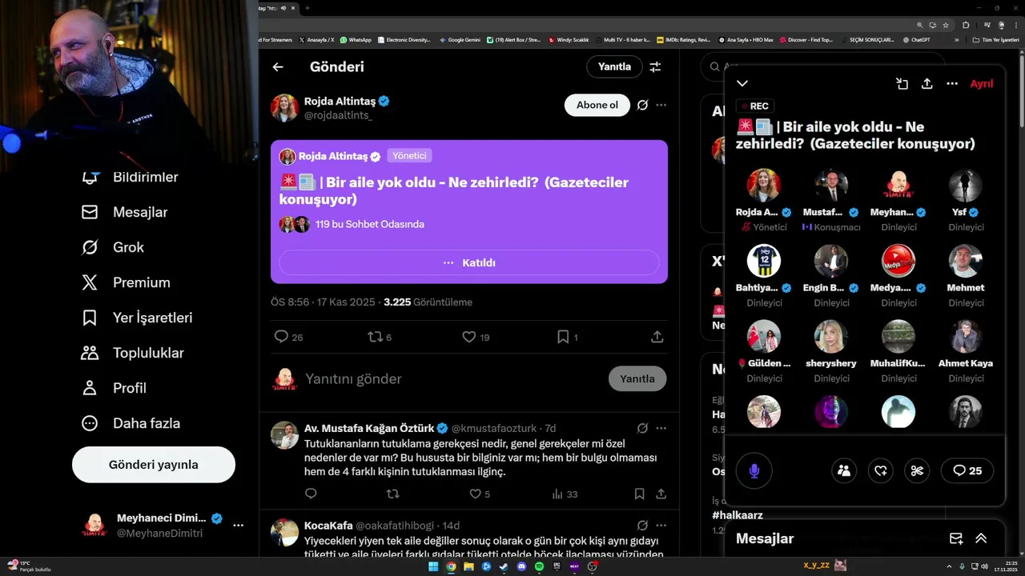
Task: Share the Space using the upload icon
Action: [927, 83]
